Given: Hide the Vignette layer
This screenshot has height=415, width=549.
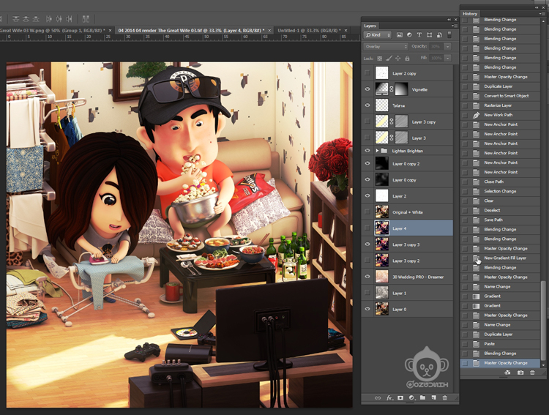Looking at the screenshot, I should coord(367,89).
